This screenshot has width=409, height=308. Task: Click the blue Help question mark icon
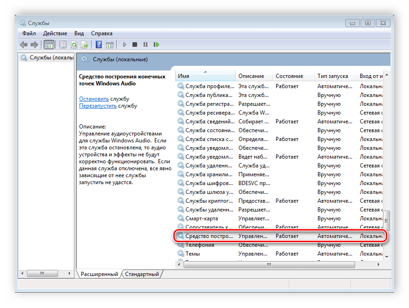99,45
